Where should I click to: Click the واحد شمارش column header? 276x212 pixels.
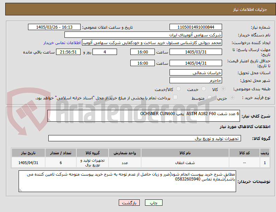pyautogui.click(x=125, y=153)
